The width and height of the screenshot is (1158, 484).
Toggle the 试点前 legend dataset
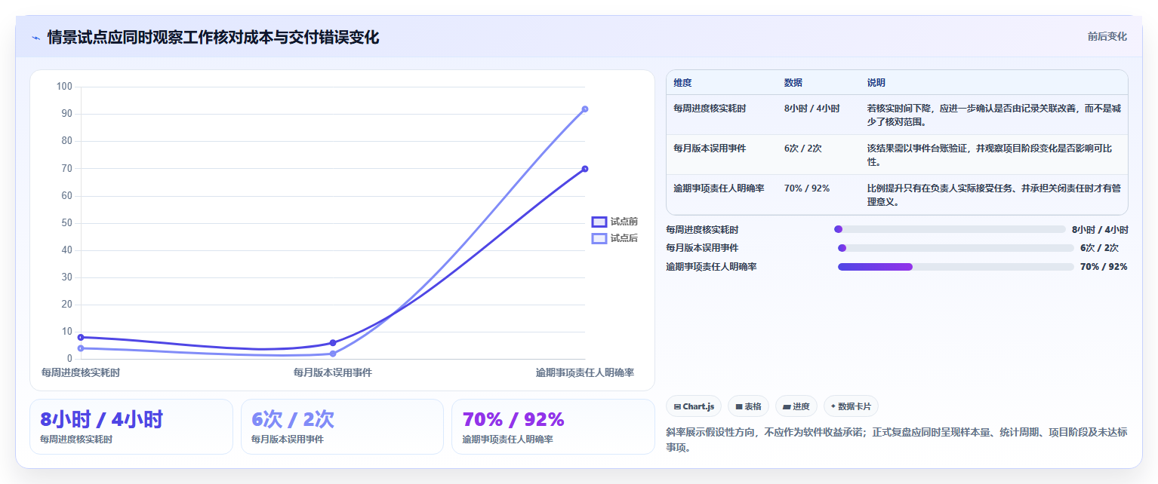614,222
